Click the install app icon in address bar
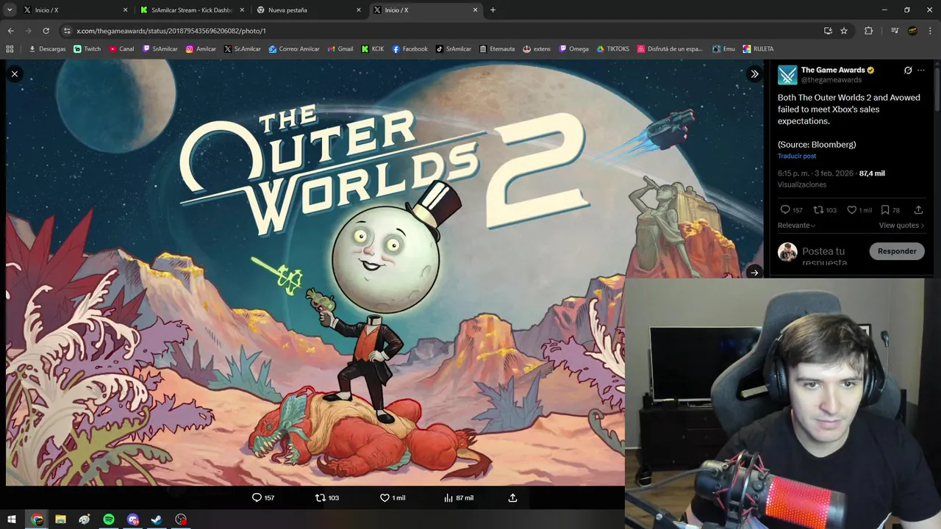The width and height of the screenshot is (941, 529). point(828,31)
